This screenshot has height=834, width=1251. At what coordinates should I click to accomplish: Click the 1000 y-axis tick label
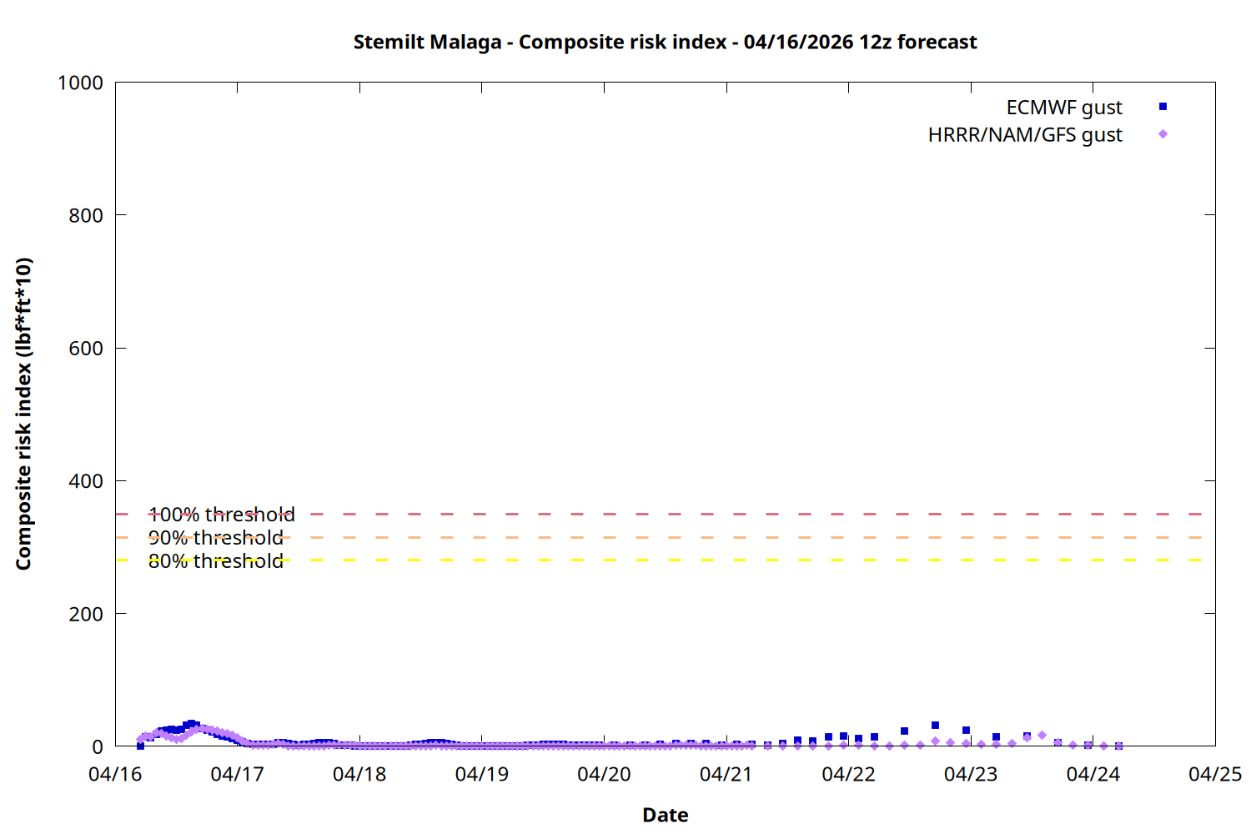[80, 83]
